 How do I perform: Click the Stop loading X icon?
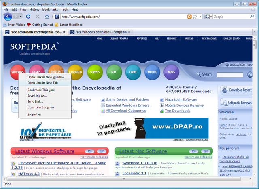tap(38, 17)
